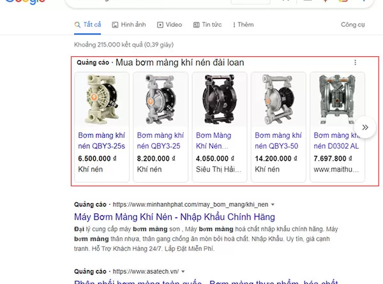Image resolution: width=383 pixels, height=284 pixels.
Task: Open Bơm màng khí nén QBY3-25 link
Action: [x=160, y=140]
